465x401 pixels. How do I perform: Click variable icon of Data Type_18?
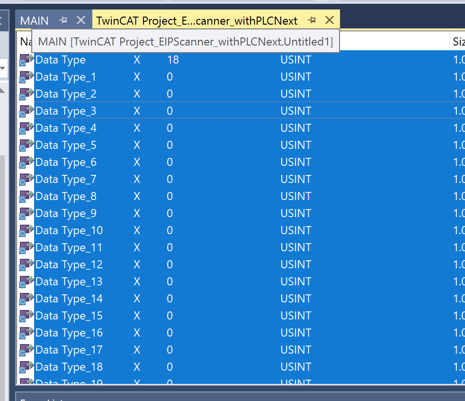point(26,367)
